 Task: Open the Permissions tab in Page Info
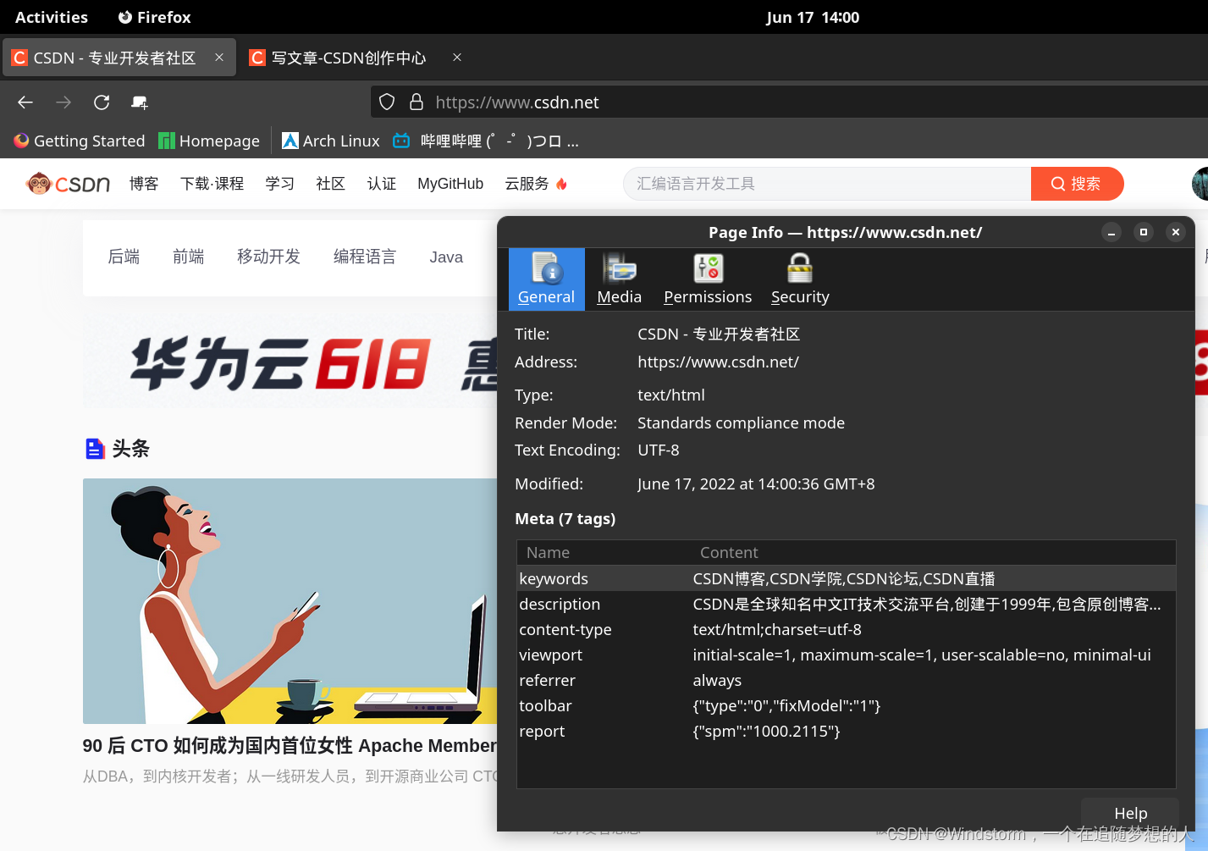[x=708, y=279]
